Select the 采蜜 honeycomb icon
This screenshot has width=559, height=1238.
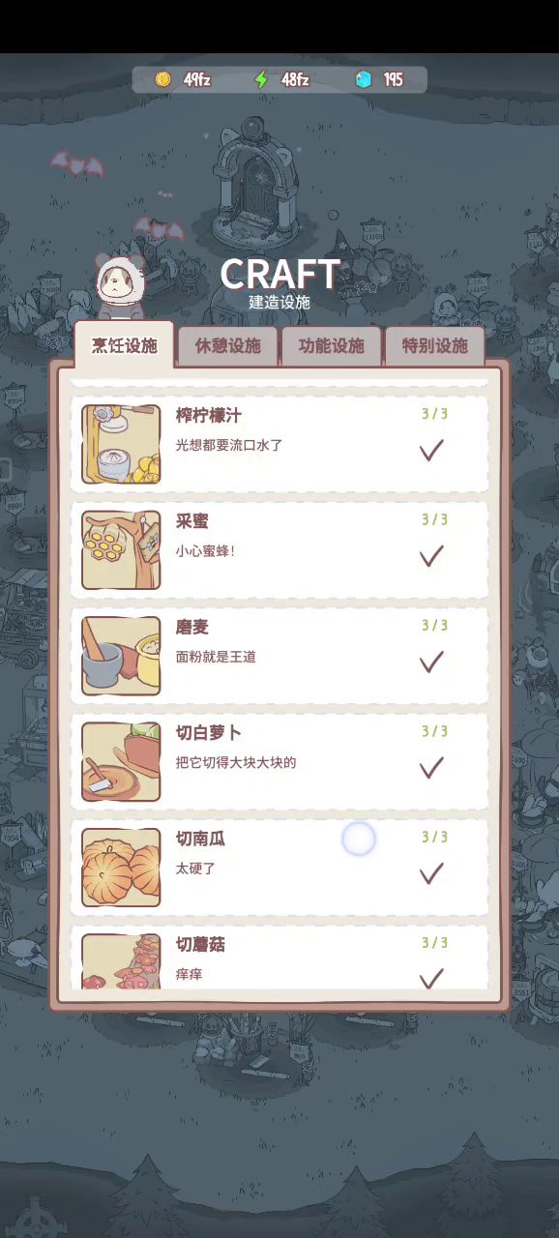(121, 549)
